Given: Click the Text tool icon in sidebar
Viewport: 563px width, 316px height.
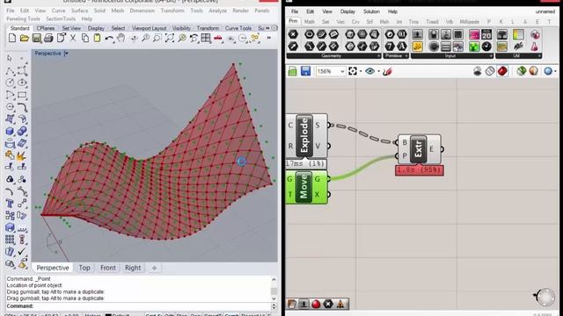Looking at the screenshot, I should click(10, 203).
